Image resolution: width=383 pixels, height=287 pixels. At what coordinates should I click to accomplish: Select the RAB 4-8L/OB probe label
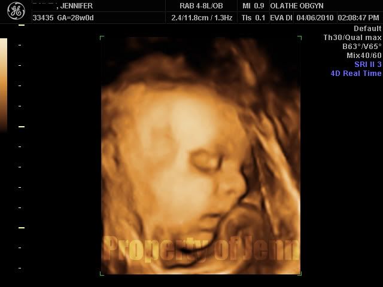point(200,6)
